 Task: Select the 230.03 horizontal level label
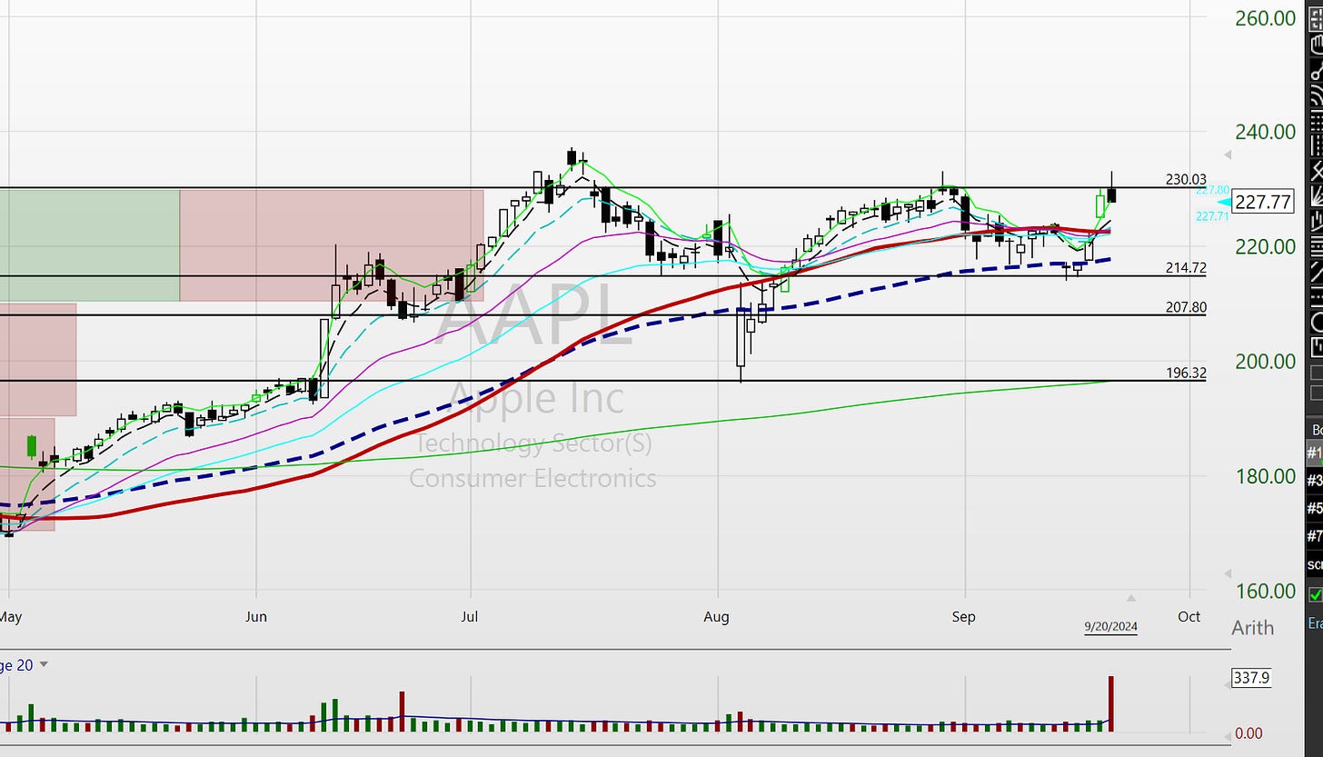point(1186,180)
